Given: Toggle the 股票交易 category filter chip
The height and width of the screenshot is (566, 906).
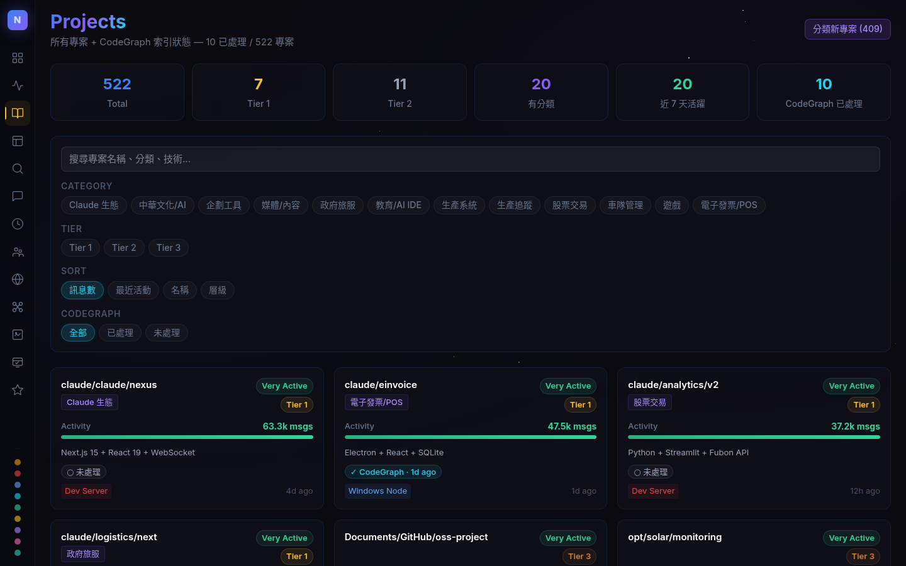Looking at the screenshot, I should [570, 205].
